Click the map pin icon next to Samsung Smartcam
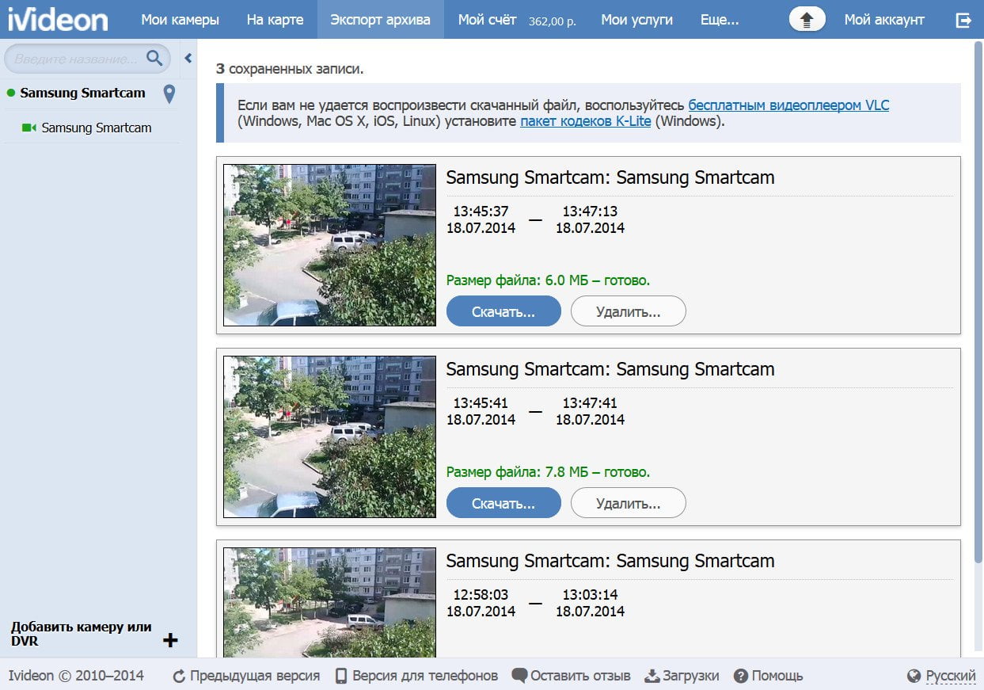Image resolution: width=984 pixels, height=690 pixels. point(169,94)
